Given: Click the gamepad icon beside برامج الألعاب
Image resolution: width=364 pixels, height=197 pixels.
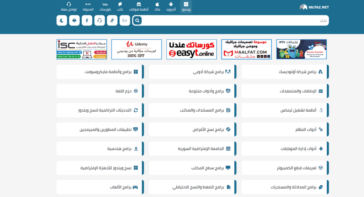Looking at the screenshot, I should tap(135, 187).
